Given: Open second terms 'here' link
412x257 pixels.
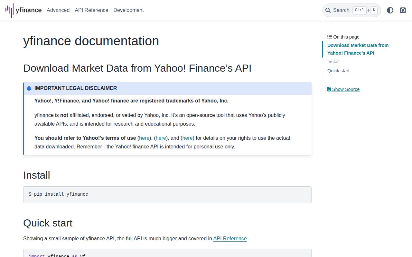Looking at the screenshot, I should [161, 138].
